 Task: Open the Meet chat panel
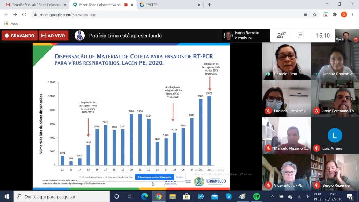coord(300,36)
